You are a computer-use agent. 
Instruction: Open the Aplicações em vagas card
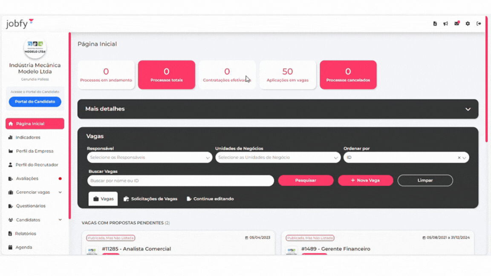coord(288,75)
